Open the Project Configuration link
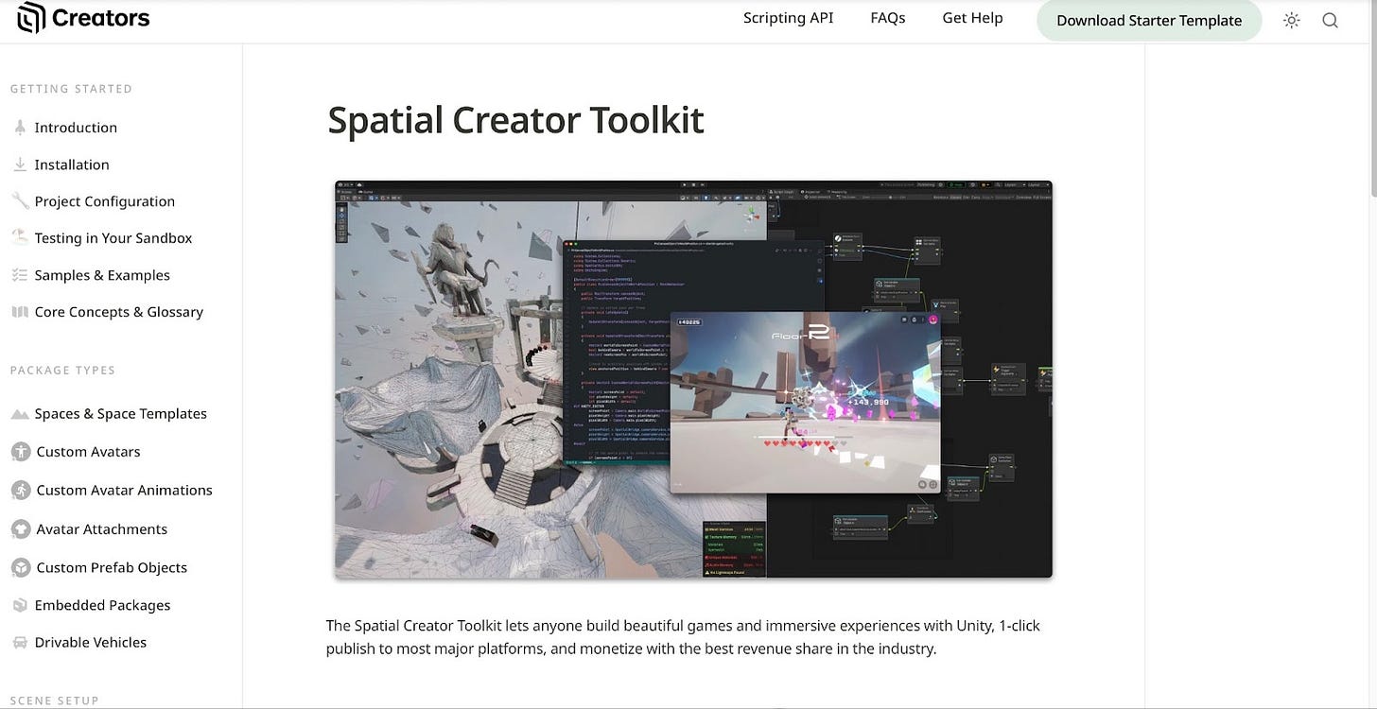This screenshot has width=1377, height=709. click(105, 201)
